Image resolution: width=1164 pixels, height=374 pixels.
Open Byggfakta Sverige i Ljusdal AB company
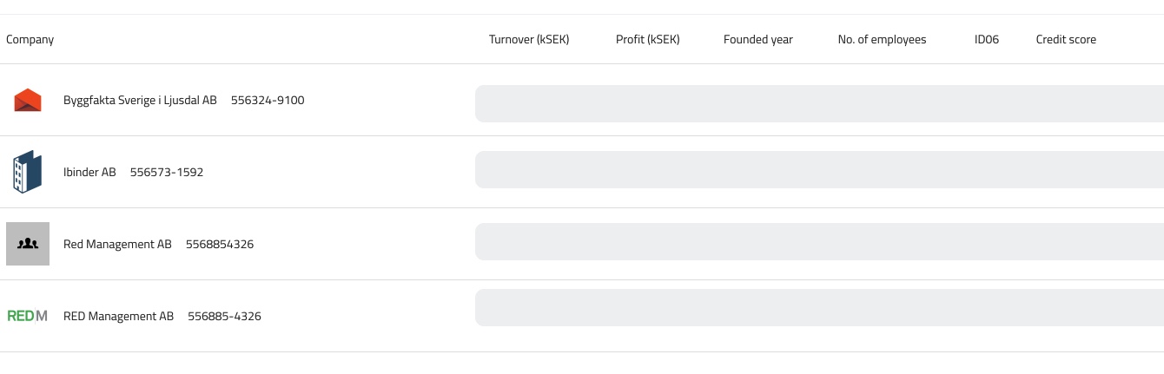coord(140,101)
